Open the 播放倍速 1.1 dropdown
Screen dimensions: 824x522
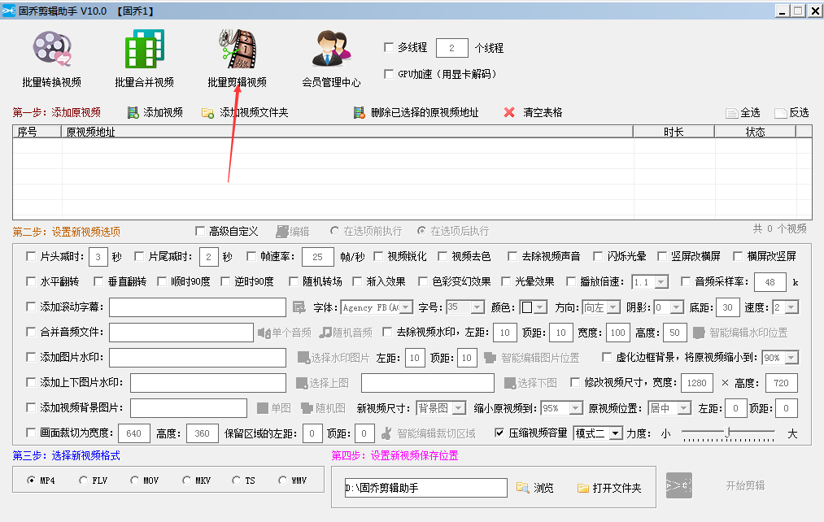click(x=661, y=282)
